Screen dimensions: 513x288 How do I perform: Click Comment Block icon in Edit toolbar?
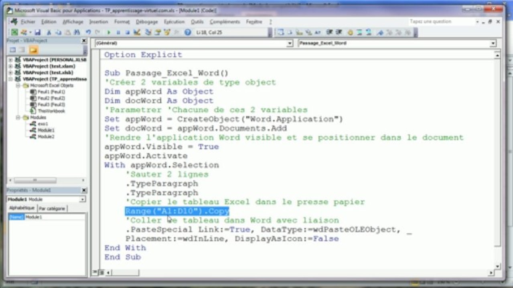coord(359,32)
